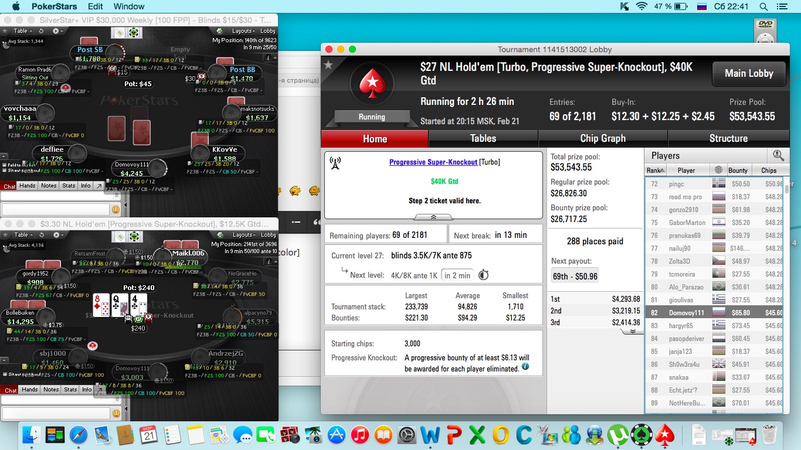Click the Main Lobby button
Screen dimensions: 801x450
click(749, 73)
